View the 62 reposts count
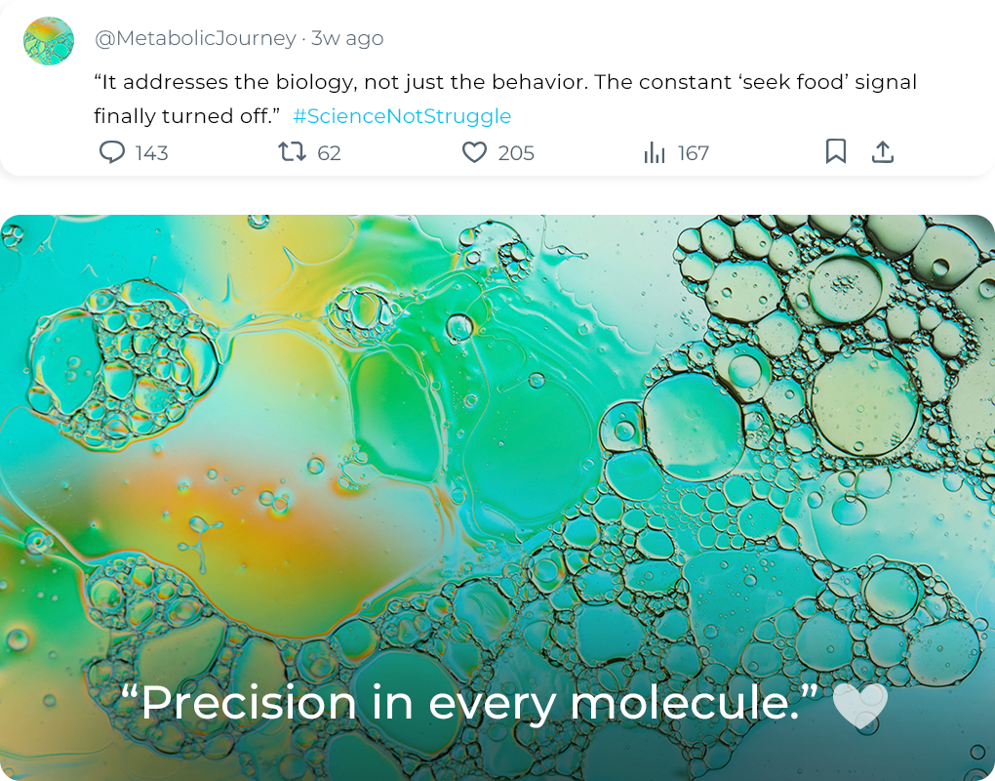Screen dimensions: 995x781 330,153
